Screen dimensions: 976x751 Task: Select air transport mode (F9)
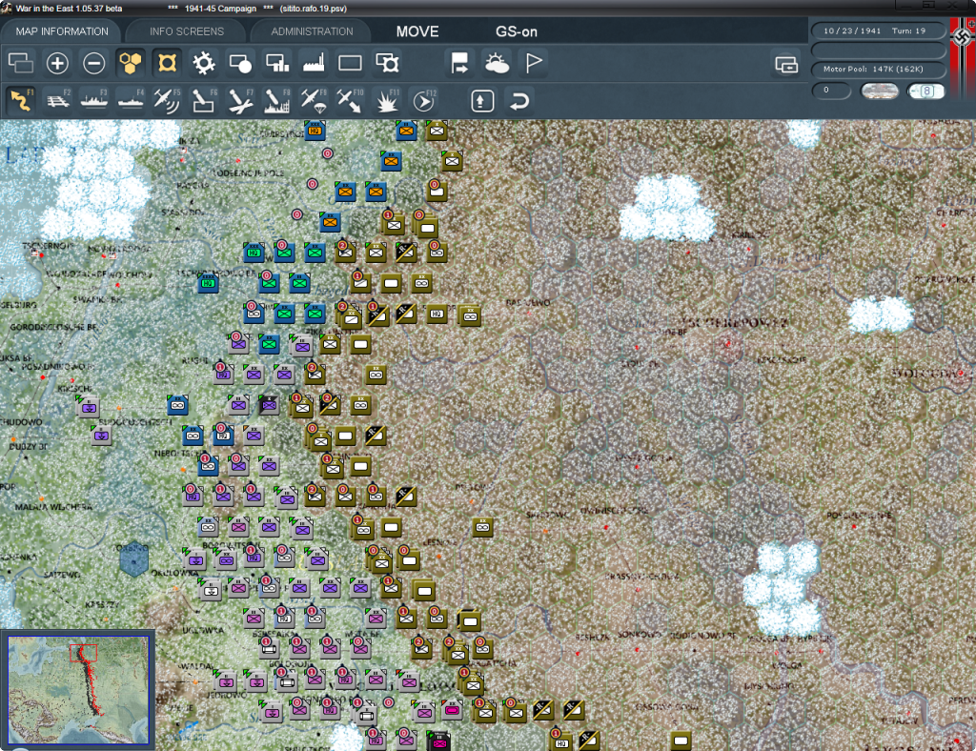[x=314, y=100]
